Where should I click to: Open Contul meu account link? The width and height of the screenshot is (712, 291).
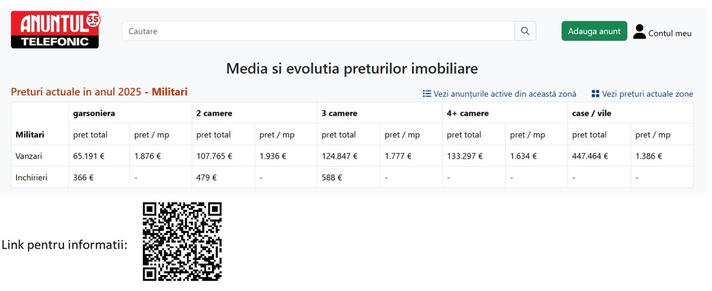click(x=670, y=33)
